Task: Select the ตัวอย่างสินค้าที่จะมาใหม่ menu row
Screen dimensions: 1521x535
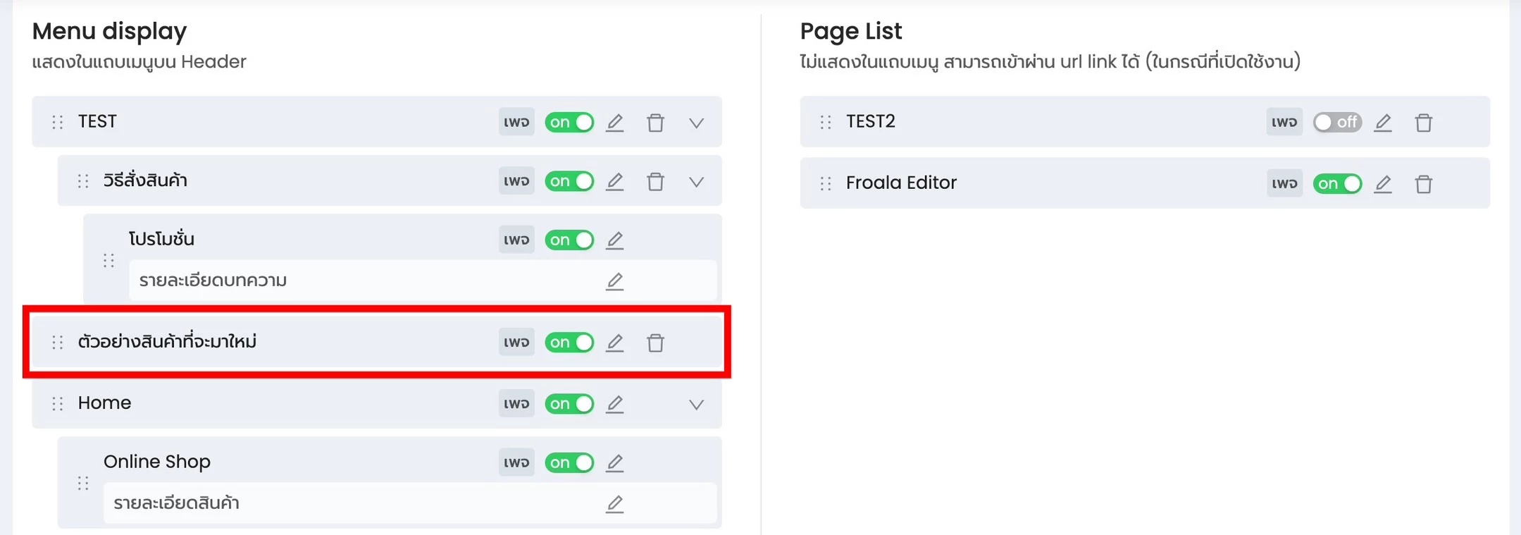Action: coord(377,342)
